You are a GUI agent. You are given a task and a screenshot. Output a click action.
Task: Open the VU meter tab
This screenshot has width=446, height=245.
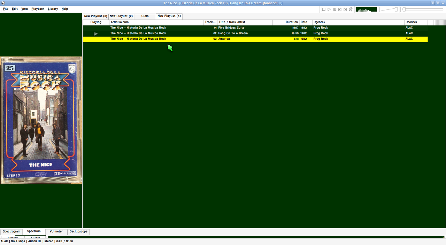(x=56, y=231)
